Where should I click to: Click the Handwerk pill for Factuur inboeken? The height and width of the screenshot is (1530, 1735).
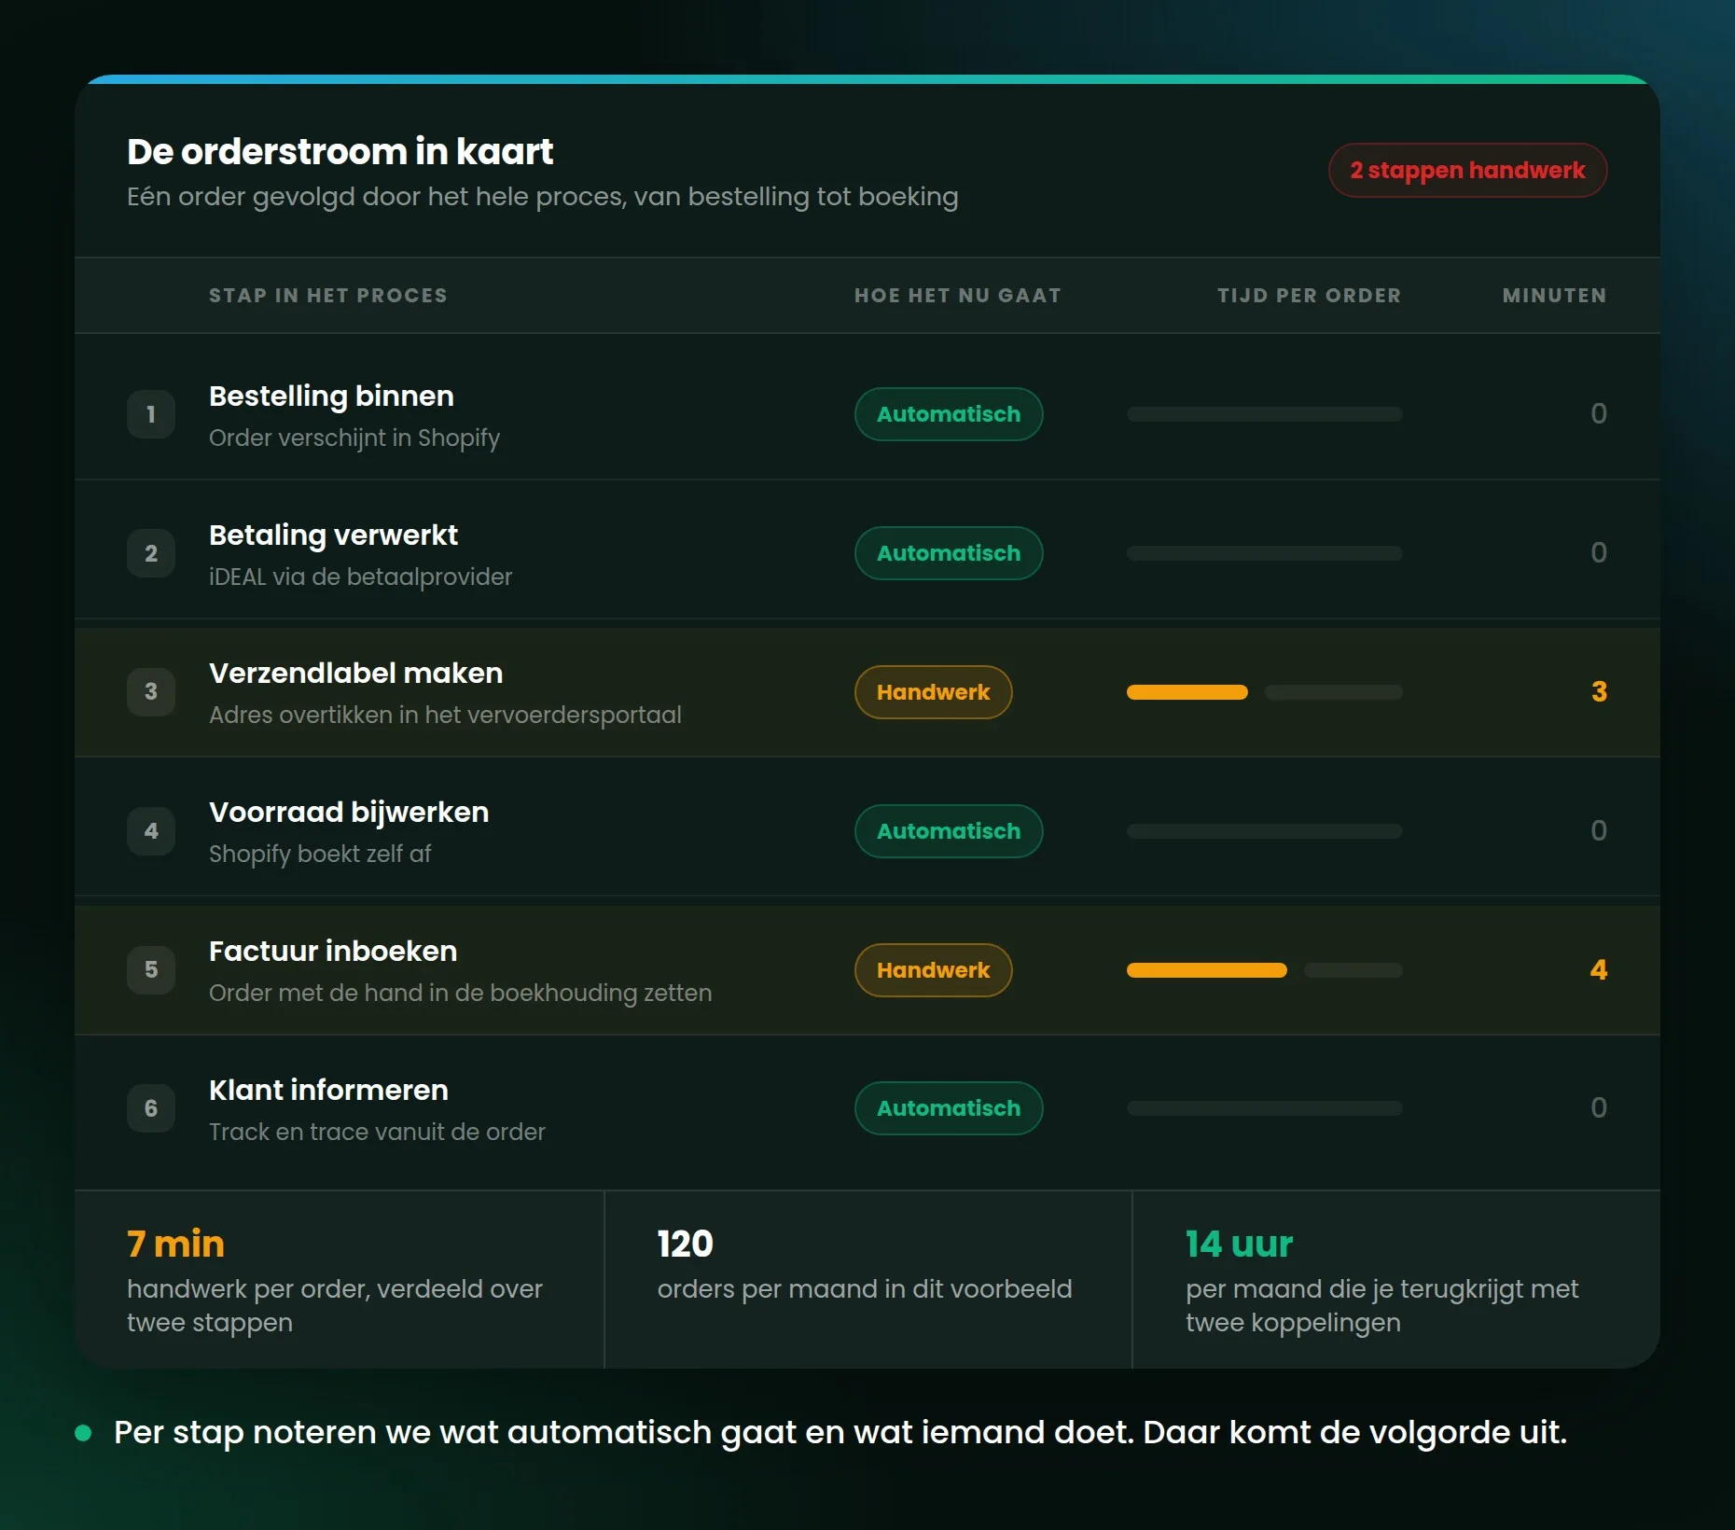[x=934, y=970]
